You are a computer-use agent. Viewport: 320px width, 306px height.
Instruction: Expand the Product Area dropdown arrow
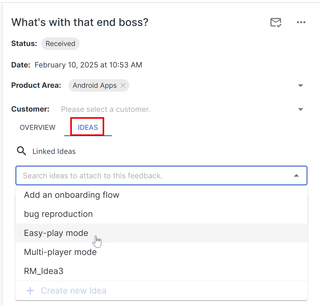click(x=300, y=85)
